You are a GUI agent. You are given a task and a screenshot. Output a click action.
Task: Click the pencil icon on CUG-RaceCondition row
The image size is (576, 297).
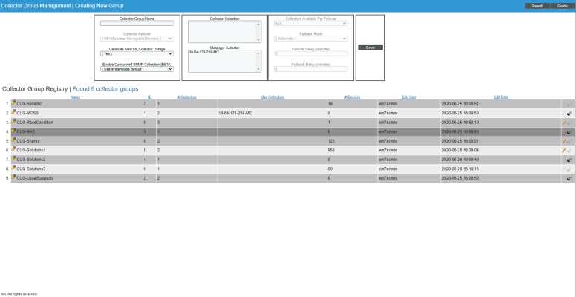(x=564, y=123)
